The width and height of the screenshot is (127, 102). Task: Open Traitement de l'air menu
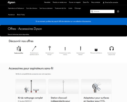(60, 8)
